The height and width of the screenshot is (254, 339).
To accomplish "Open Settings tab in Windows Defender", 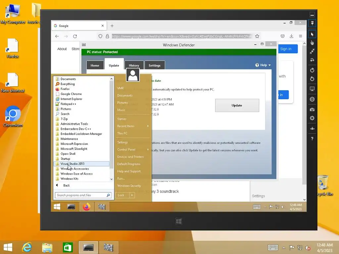I will tap(155, 65).
